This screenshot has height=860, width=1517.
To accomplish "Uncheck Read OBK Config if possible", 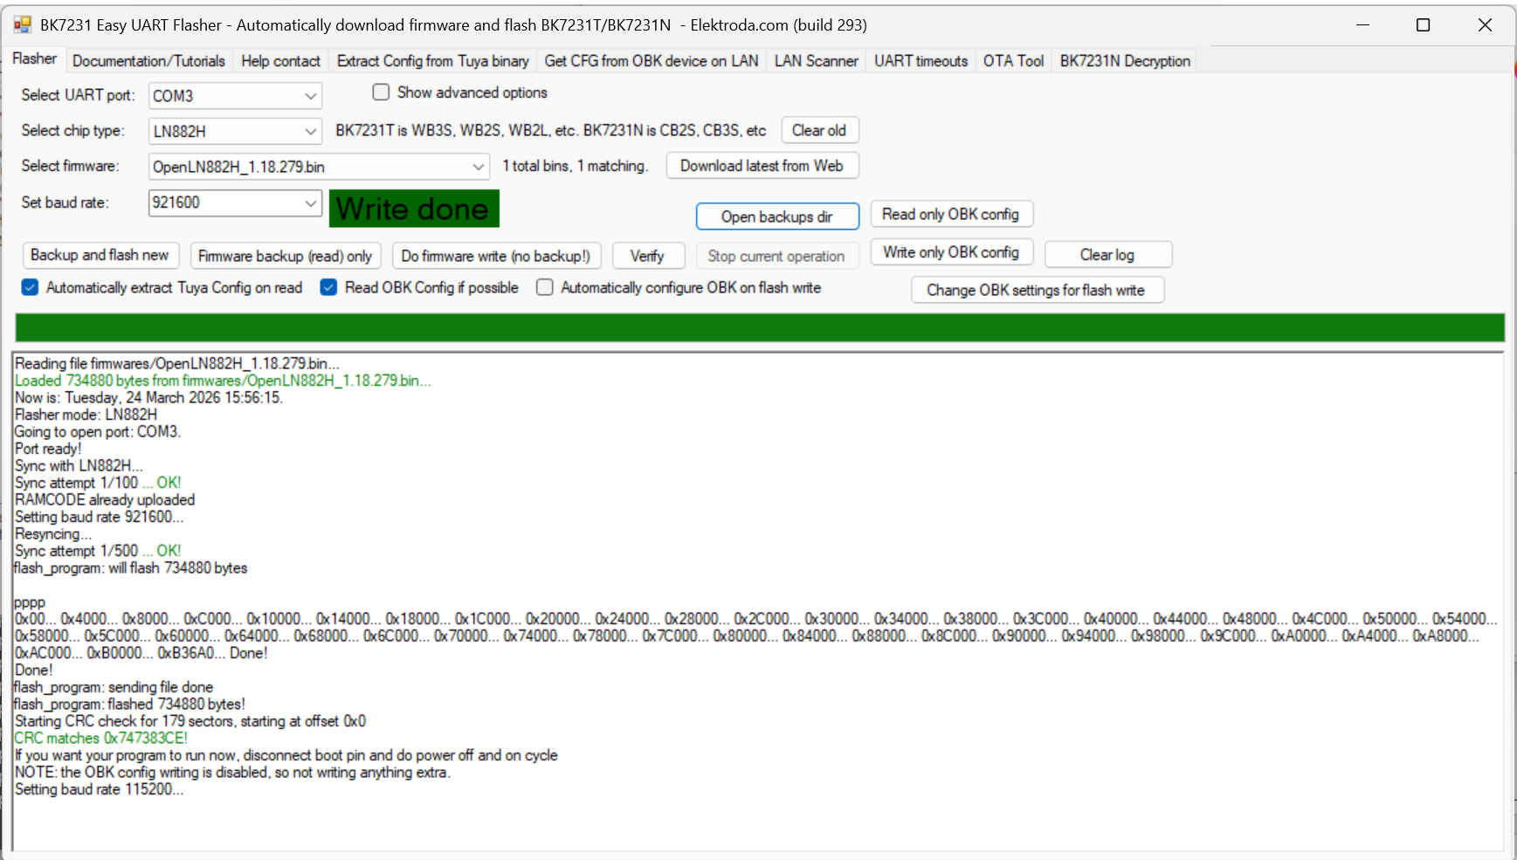I will [329, 287].
